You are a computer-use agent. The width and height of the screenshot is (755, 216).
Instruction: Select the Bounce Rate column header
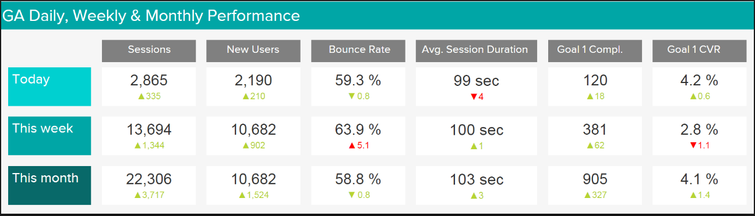click(x=358, y=51)
